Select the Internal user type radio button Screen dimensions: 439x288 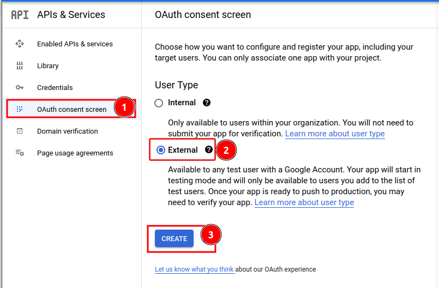click(x=159, y=103)
